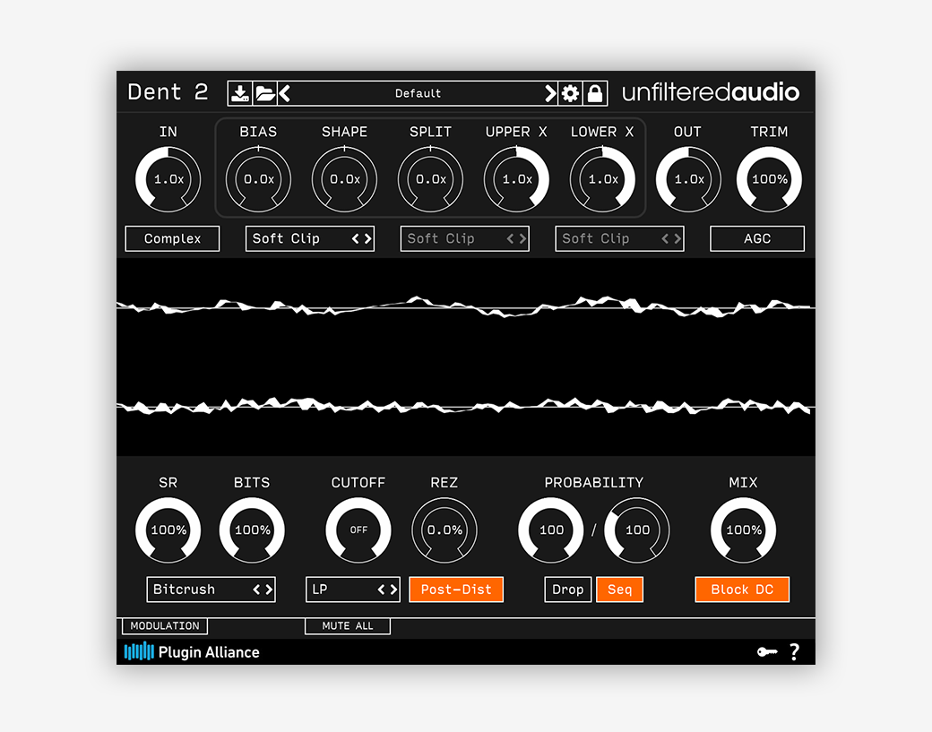This screenshot has height=732, width=932.
Task: Click the SPLIT knob
Action: (x=430, y=179)
